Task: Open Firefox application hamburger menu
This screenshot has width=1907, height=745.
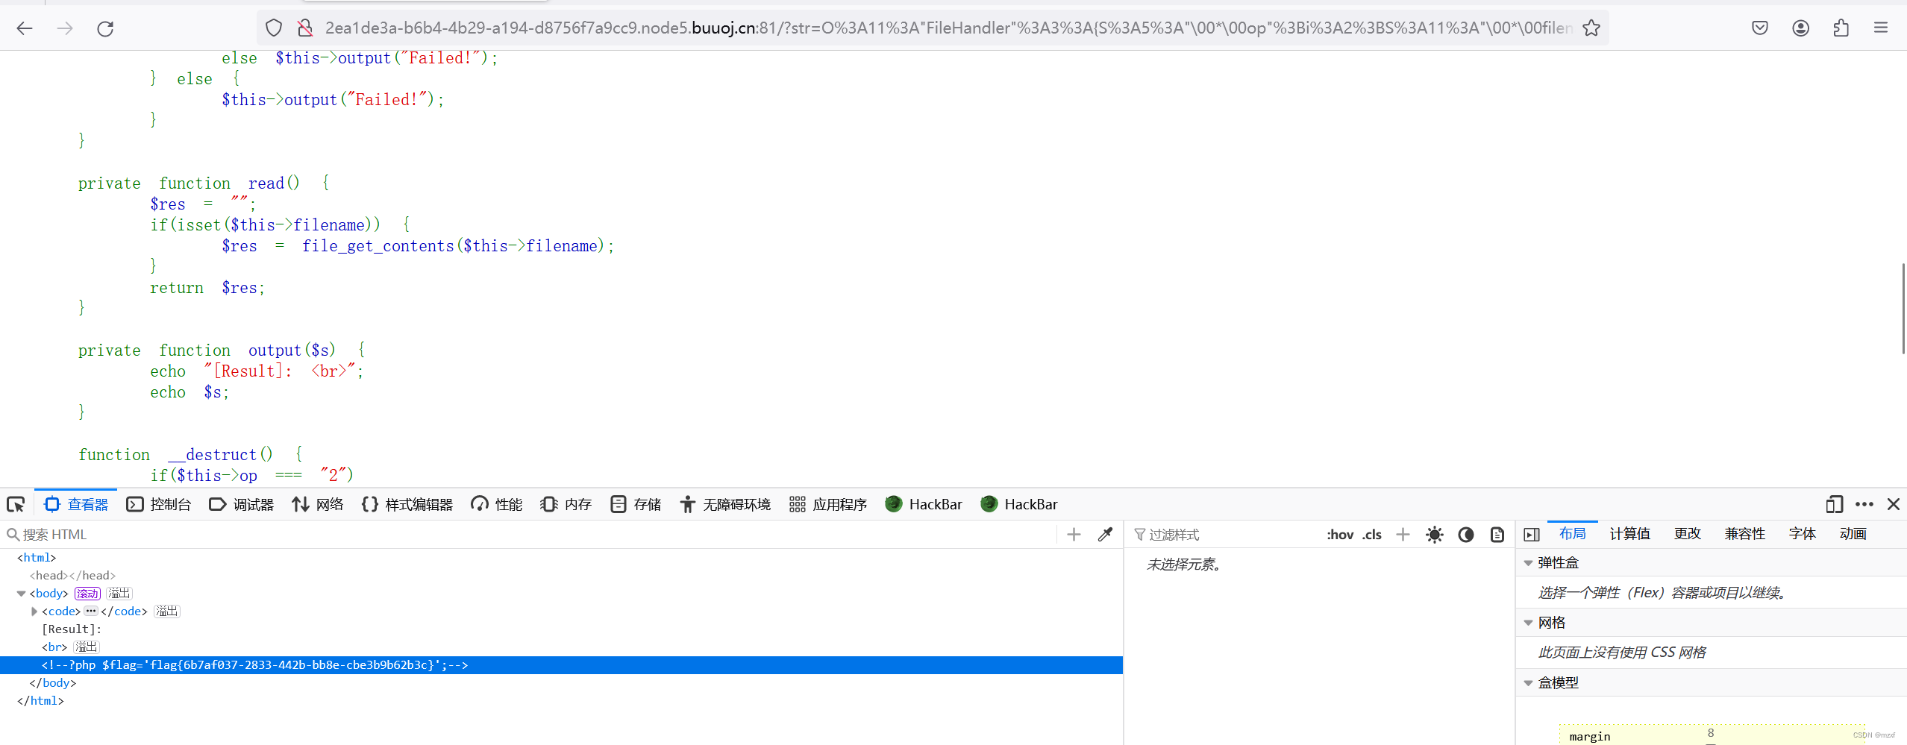Action: [1881, 28]
